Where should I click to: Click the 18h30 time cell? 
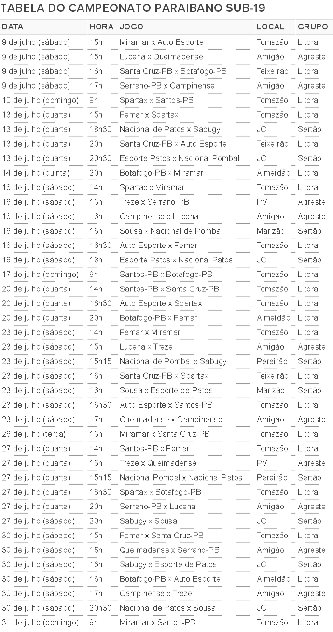[x=100, y=129]
